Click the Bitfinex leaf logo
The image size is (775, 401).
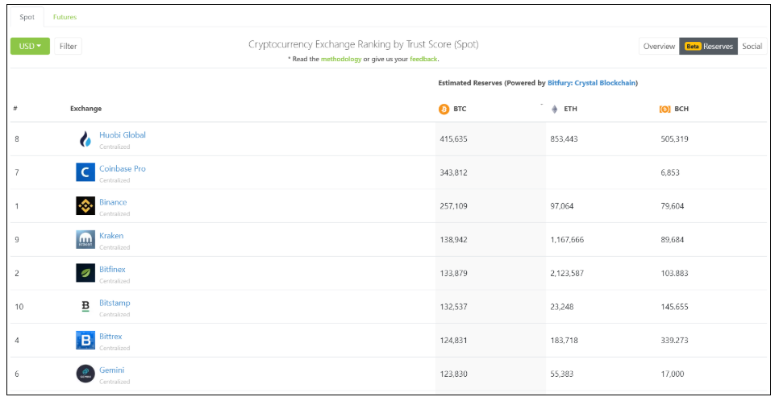coord(85,273)
